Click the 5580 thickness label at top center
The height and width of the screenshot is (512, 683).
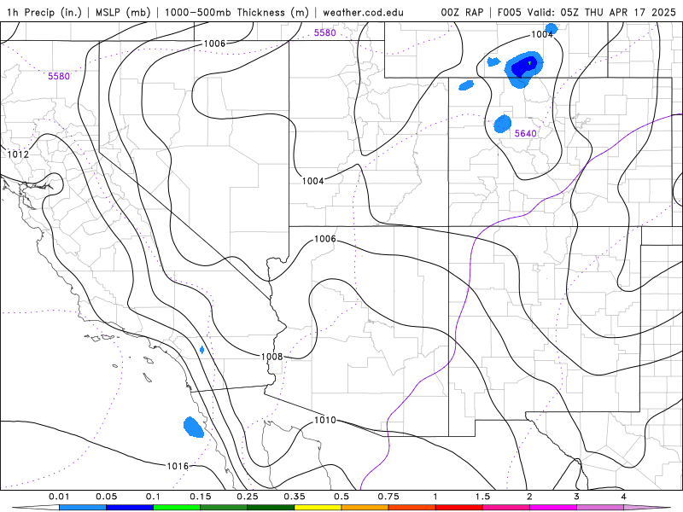point(325,32)
